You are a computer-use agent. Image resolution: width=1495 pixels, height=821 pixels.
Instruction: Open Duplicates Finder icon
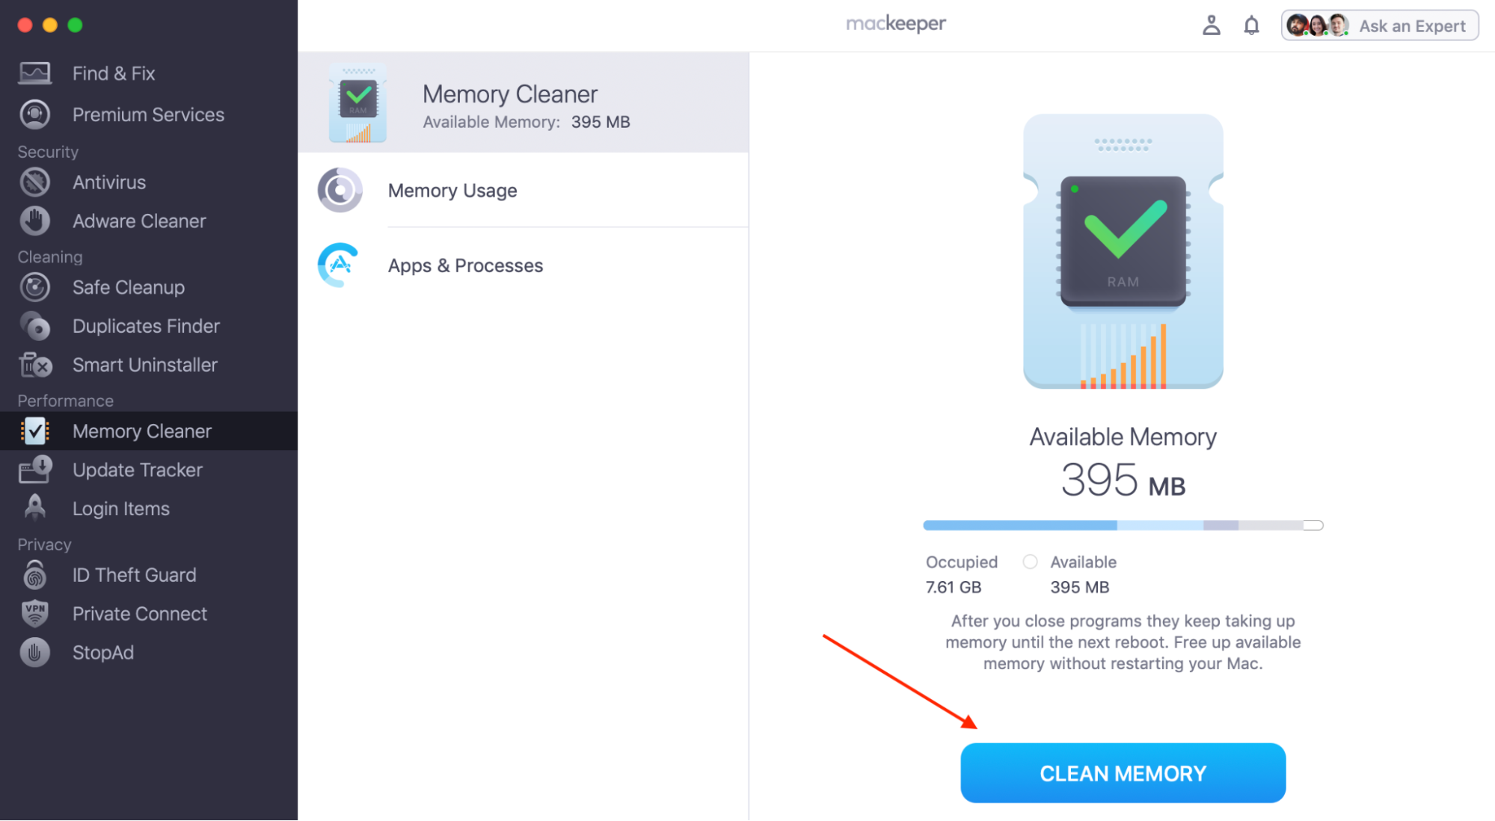(x=35, y=327)
